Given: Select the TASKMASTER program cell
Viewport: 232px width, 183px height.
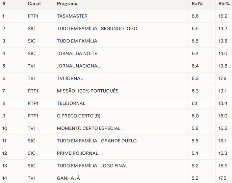Looking at the screenshot, I should [72, 16].
